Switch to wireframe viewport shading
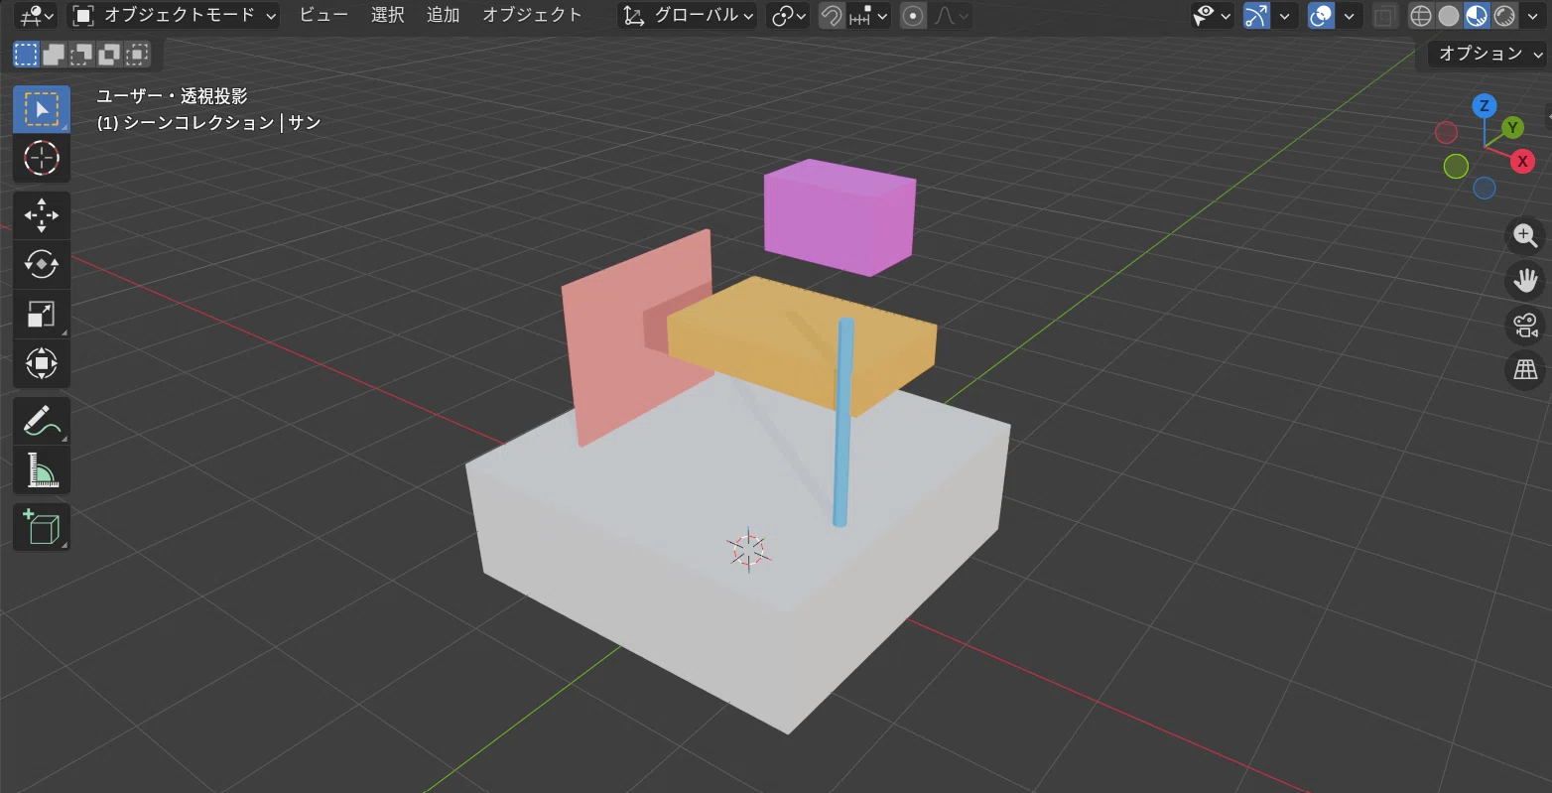 (x=1421, y=16)
